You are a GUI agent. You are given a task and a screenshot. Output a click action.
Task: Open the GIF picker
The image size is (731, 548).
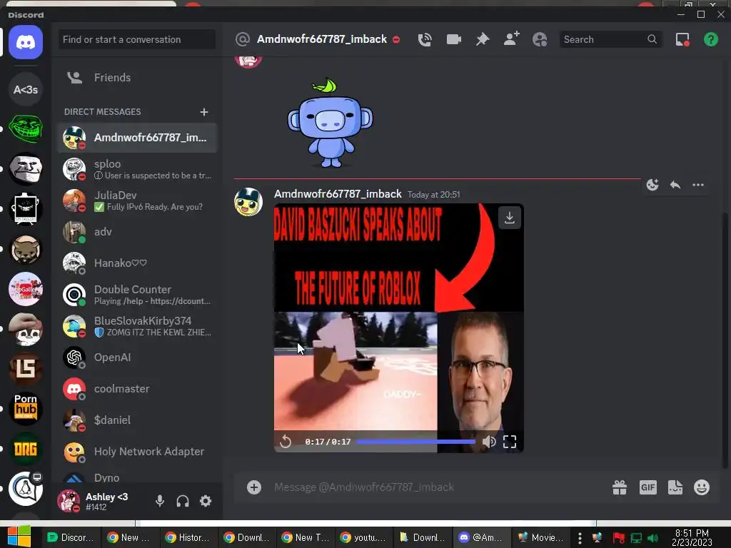pyautogui.click(x=648, y=487)
